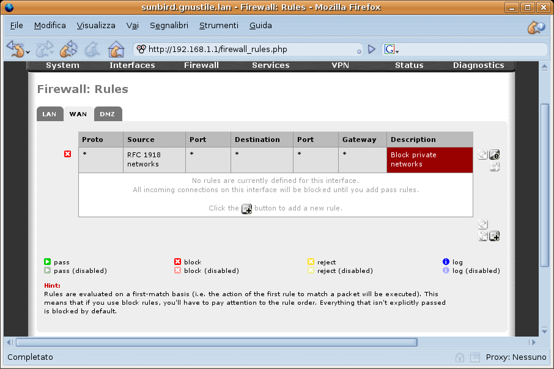The width and height of the screenshot is (554, 369).
Task: Click the red block icon beside the rule row
Action: 68,154
